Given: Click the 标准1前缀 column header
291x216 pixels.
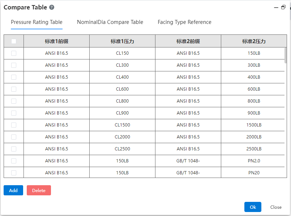Looking at the screenshot, I should (57, 41).
